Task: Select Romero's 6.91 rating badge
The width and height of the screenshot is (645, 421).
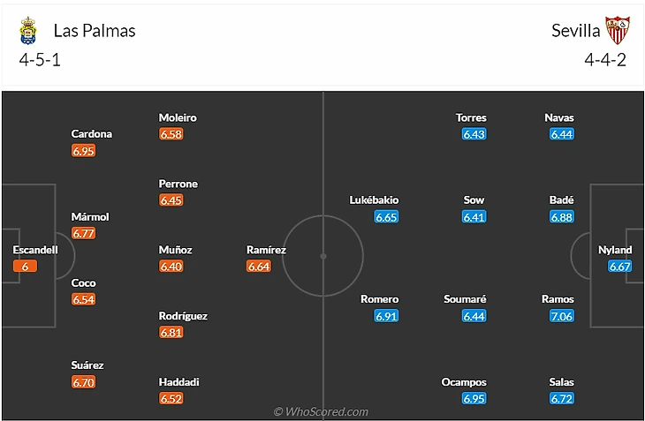Action: coord(386,316)
